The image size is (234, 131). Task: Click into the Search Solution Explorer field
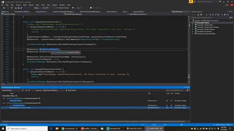(211, 18)
